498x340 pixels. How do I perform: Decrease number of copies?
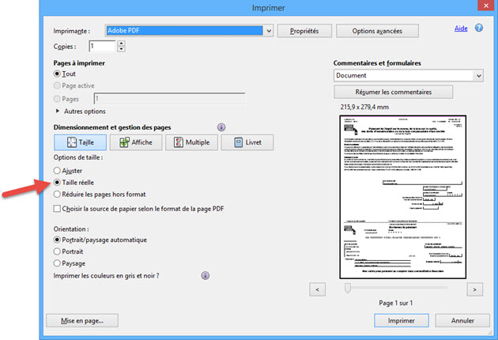click(121, 49)
